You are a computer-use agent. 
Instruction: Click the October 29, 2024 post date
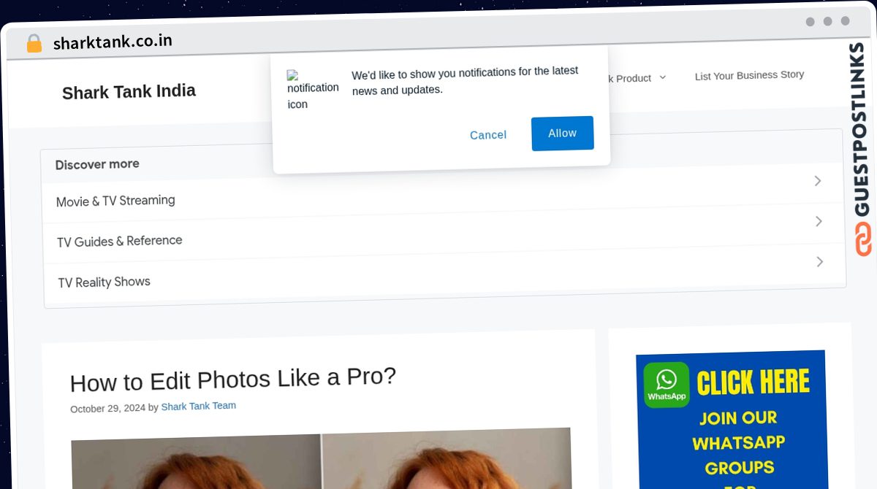click(108, 409)
